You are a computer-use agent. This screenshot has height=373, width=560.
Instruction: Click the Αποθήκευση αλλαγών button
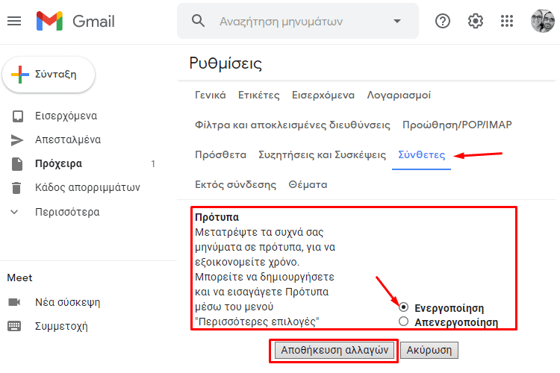(335, 350)
